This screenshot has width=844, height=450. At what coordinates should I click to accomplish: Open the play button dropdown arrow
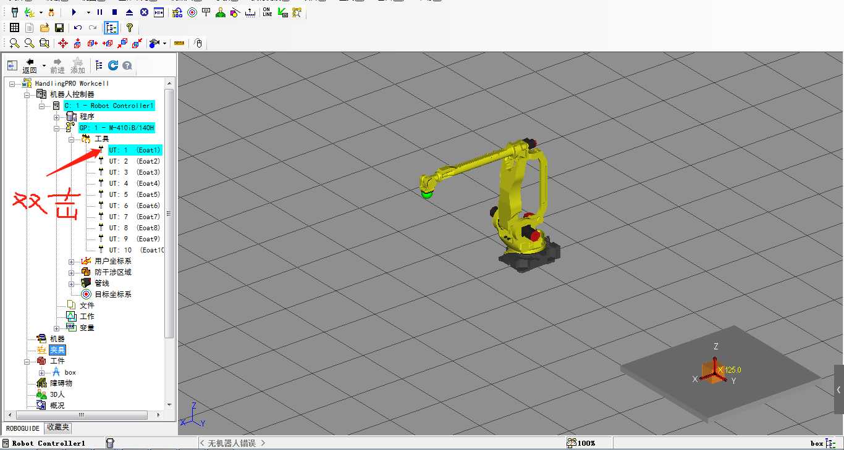click(88, 12)
